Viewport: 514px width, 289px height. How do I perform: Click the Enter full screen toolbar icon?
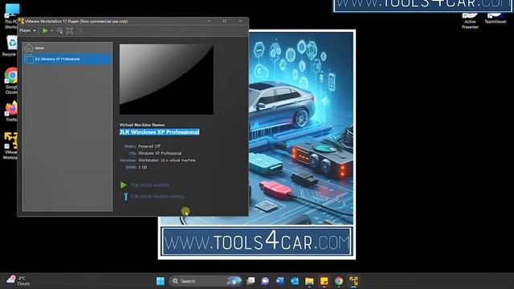pos(70,31)
